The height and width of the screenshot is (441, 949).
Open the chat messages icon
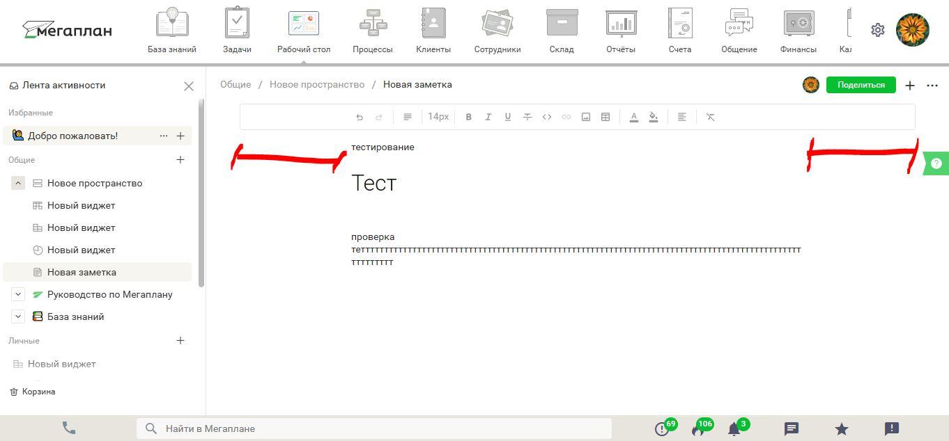pyautogui.click(x=792, y=428)
